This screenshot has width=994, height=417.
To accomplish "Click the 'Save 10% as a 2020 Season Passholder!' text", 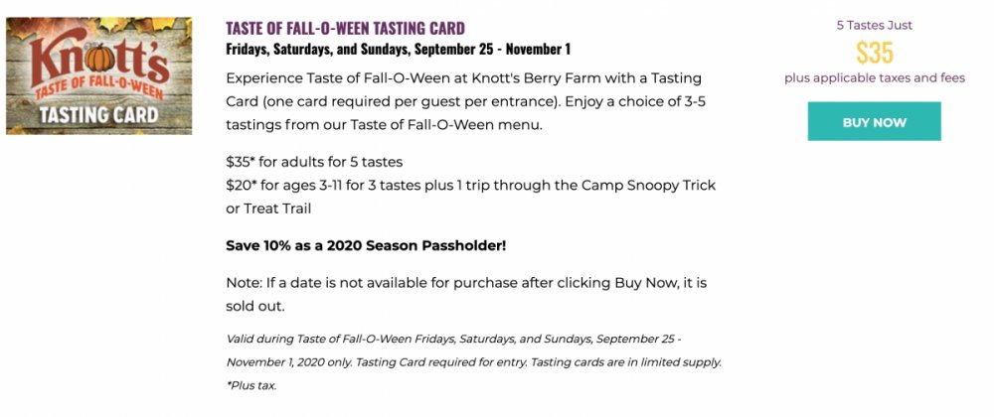I will (x=366, y=244).
